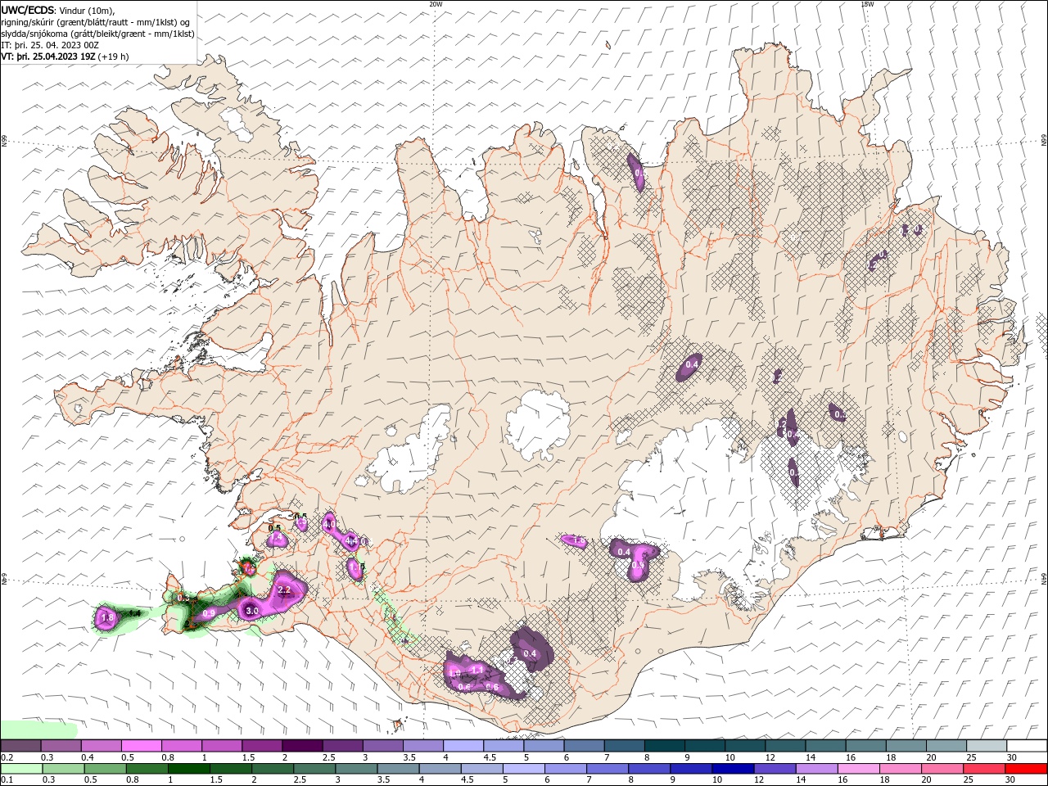1048x786 pixels.
Task: Pick the grey-purple 0.2 snow legend swatch
Action: [x=20, y=746]
